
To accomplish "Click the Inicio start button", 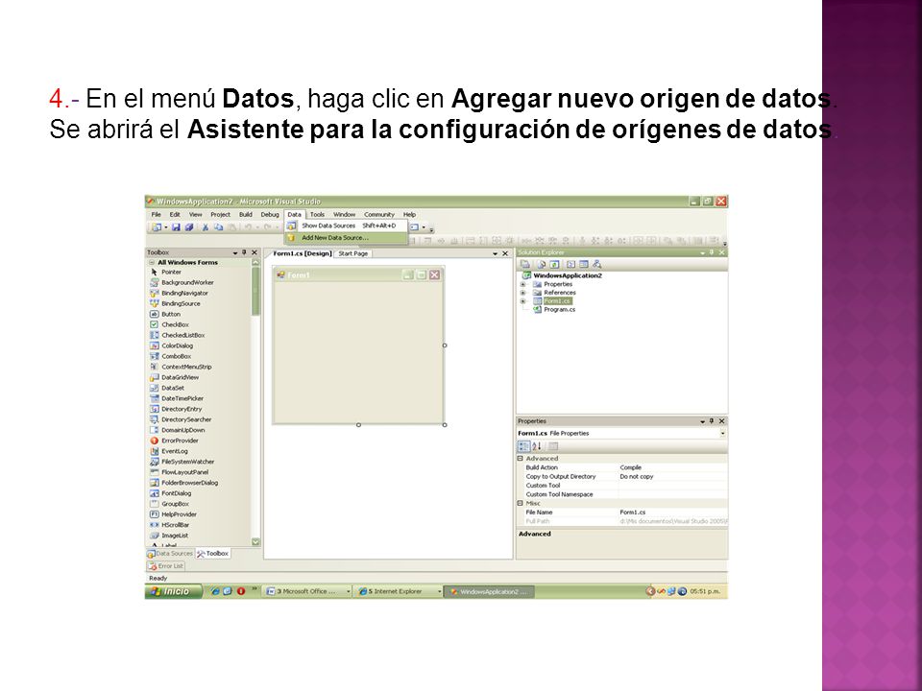I will (x=174, y=592).
